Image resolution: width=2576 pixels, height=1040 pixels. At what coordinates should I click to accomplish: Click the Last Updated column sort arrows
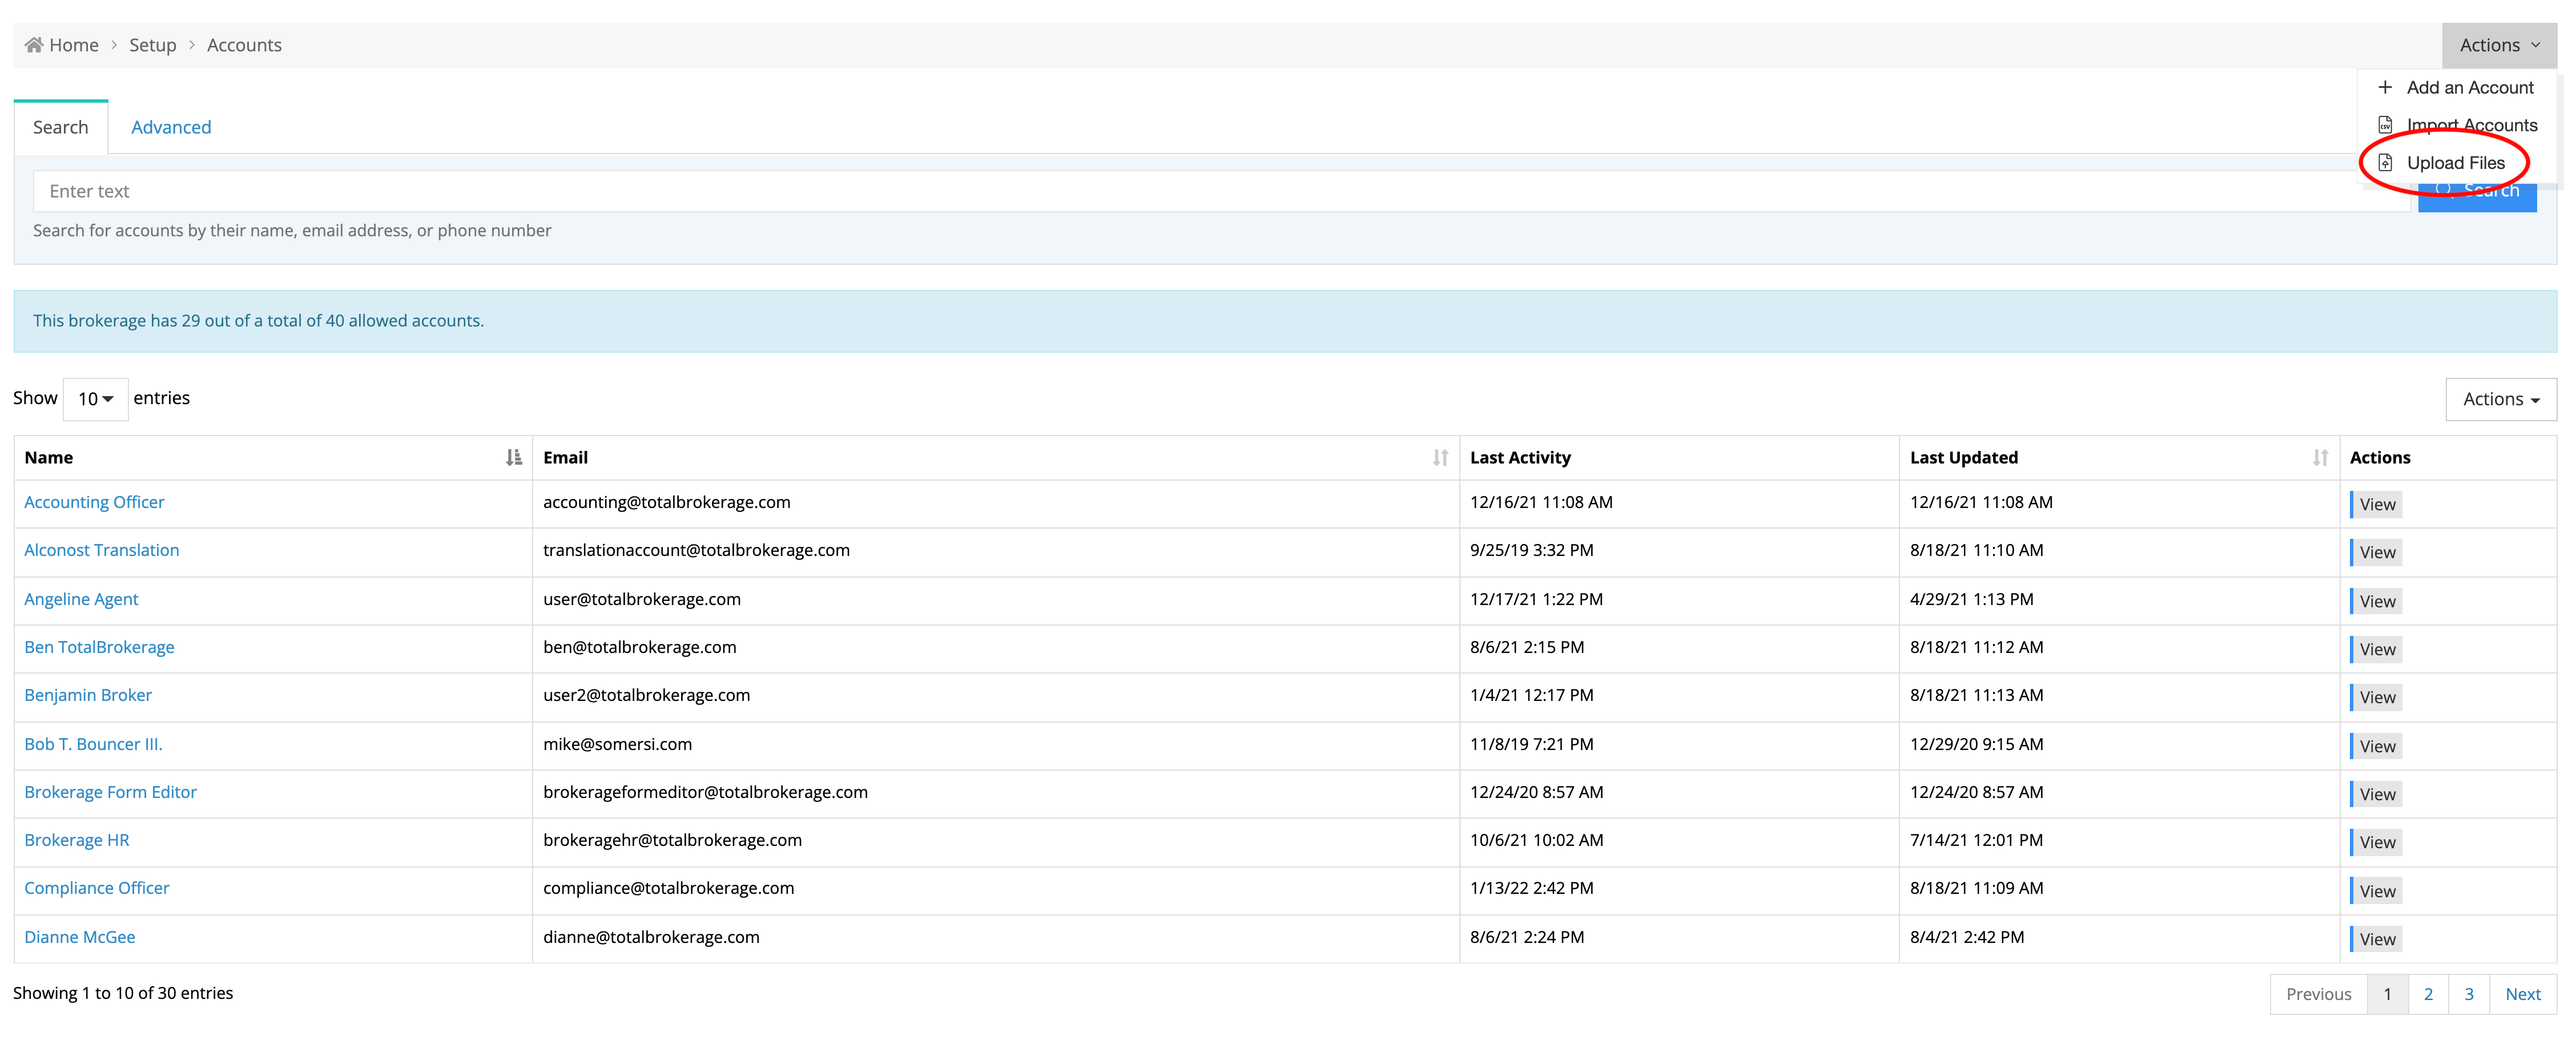tap(2320, 457)
